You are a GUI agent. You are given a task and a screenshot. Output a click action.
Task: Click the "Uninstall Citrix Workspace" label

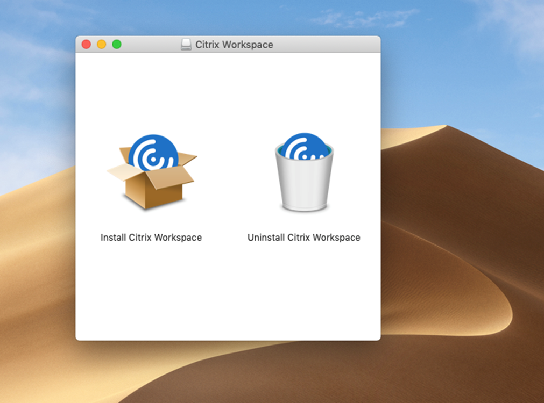click(x=304, y=238)
